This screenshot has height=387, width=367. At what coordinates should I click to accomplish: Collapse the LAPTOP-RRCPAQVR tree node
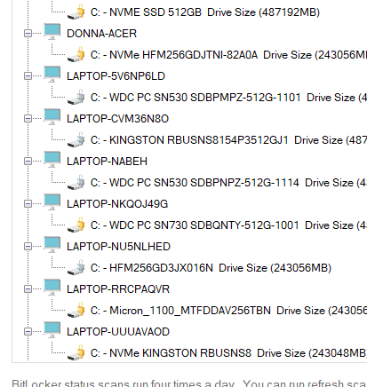coord(28,289)
